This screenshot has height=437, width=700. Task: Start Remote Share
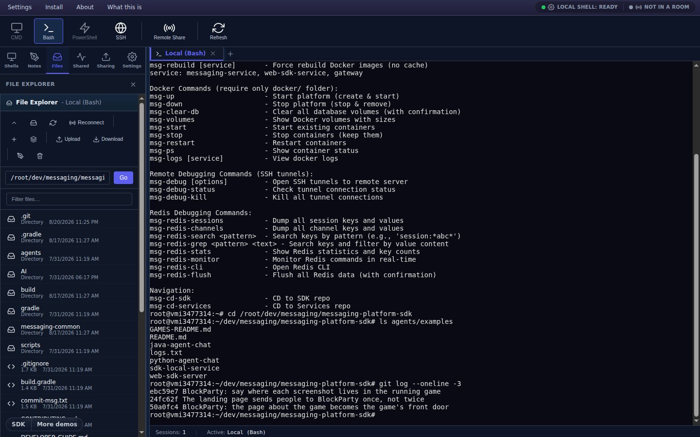(x=169, y=31)
